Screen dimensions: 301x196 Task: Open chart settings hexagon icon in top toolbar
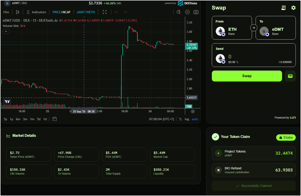[x=187, y=12]
